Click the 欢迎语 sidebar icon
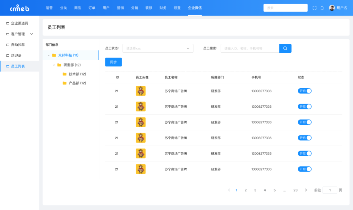Image resolution: width=353 pixels, height=210 pixels. pyautogui.click(x=8, y=56)
